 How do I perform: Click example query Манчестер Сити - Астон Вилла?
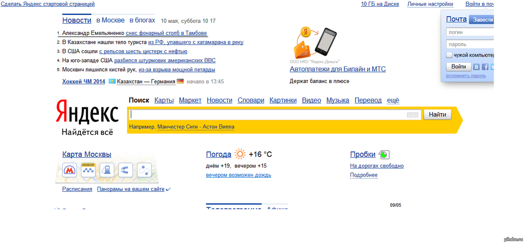[x=196, y=127]
